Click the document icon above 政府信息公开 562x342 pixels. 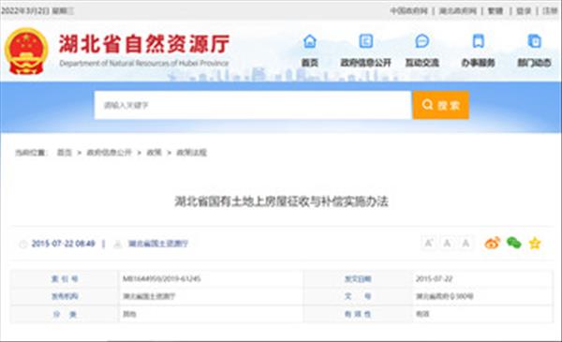366,41
